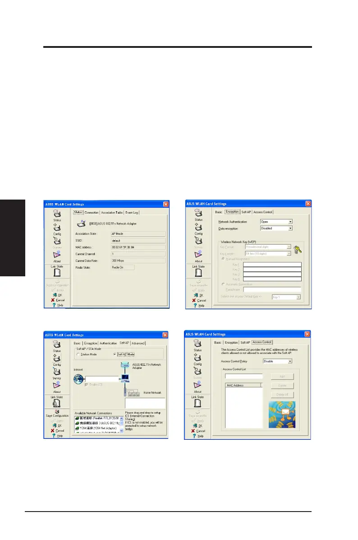Click Status sidebar icon in the Association Table window
Viewport: 358px width, 540px height.
(57, 214)
